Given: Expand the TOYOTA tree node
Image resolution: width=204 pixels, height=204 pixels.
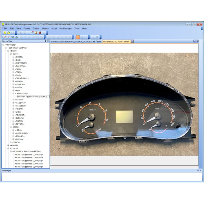Looking at the screenshot, I should pos(13,124).
